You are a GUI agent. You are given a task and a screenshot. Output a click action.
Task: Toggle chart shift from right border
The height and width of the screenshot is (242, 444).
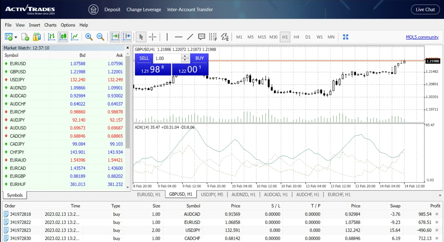pos(127,37)
